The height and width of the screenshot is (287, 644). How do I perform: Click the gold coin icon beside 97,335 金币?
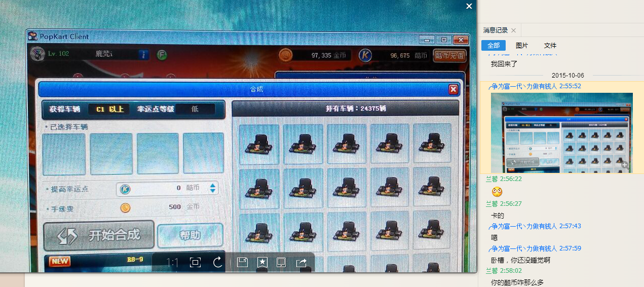285,55
